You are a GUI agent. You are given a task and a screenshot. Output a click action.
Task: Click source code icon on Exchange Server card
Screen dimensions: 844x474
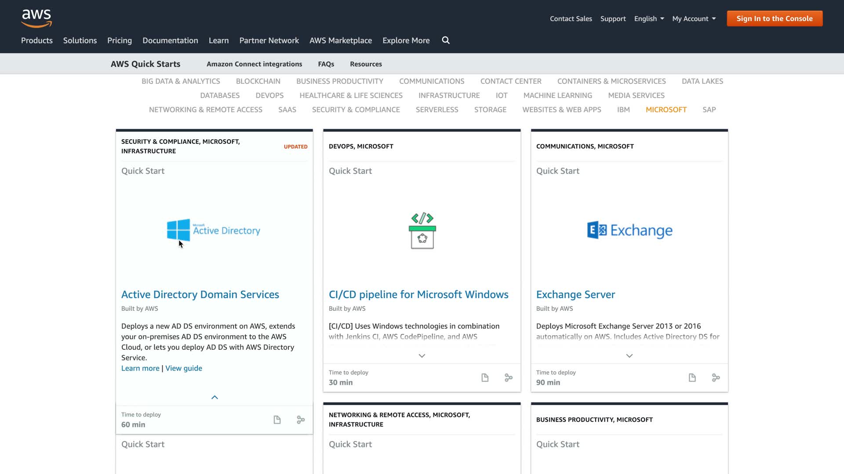tap(716, 378)
